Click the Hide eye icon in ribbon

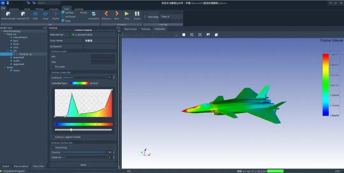click(x=35, y=14)
